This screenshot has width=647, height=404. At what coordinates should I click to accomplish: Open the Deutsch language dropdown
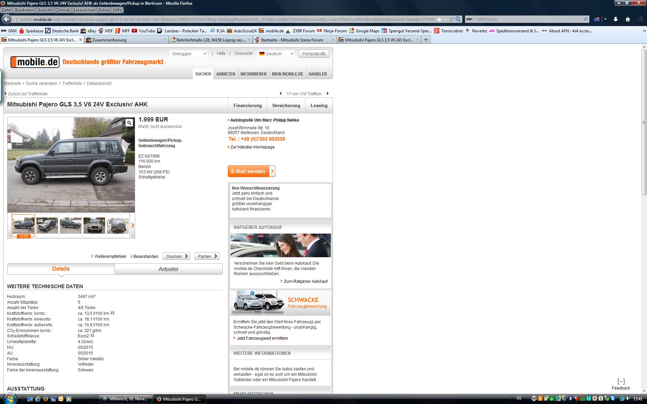click(x=276, y=54)
